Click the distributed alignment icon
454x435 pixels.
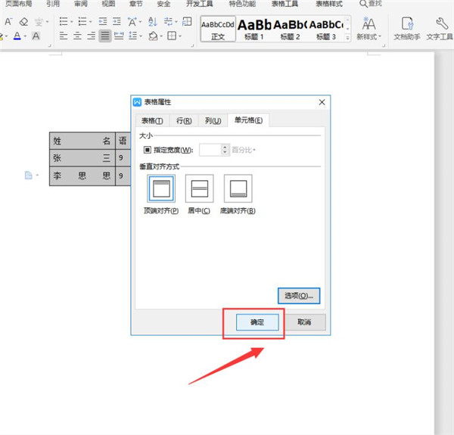pyautogui.click(x=119, y=36)
